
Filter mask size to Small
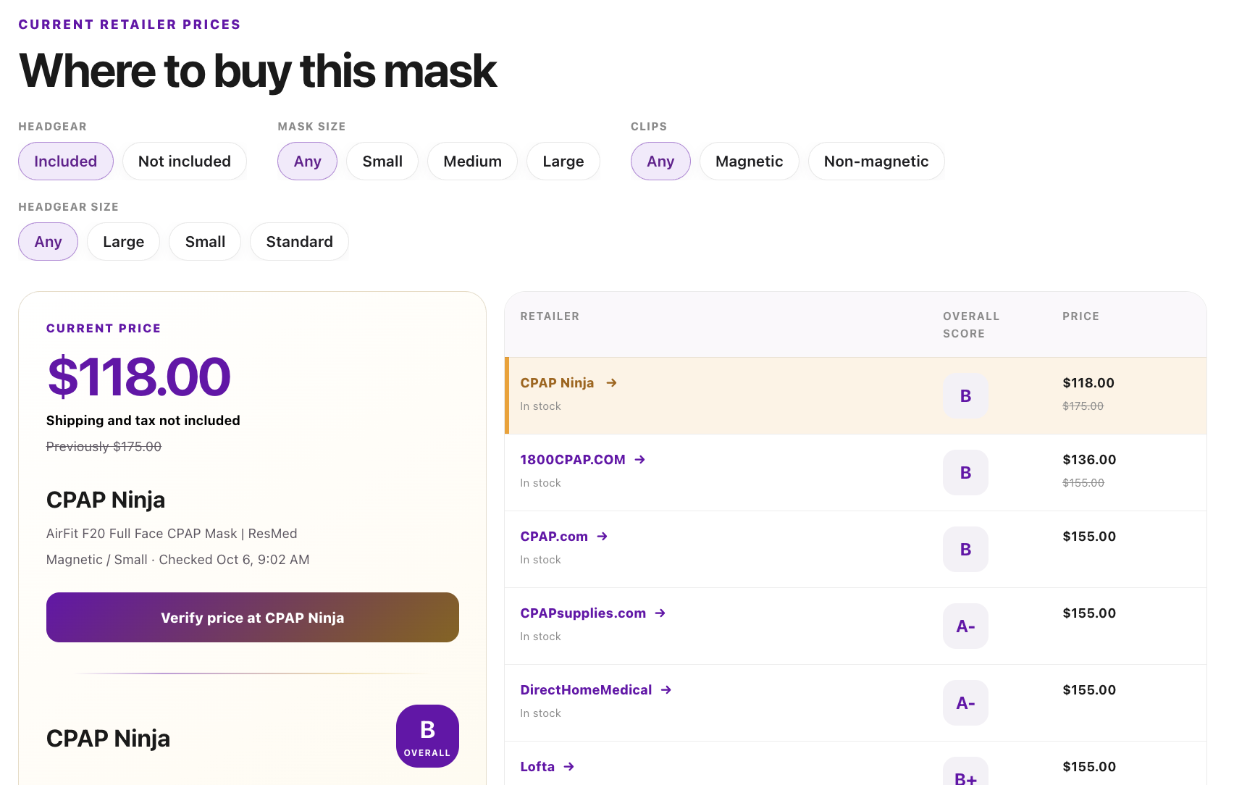382,161
